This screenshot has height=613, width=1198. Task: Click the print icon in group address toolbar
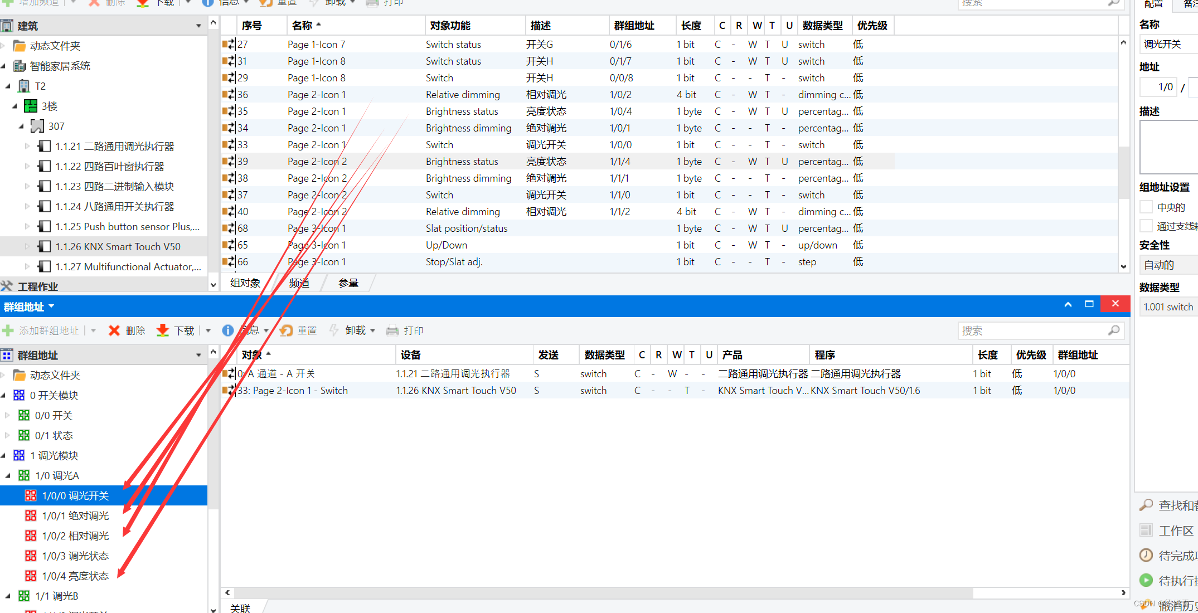tap(392, 330)
